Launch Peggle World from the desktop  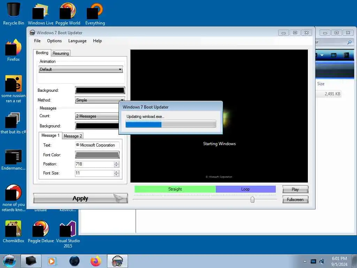click(68, 13)
